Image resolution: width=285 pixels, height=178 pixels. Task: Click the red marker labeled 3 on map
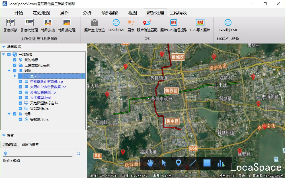point(253,77)
